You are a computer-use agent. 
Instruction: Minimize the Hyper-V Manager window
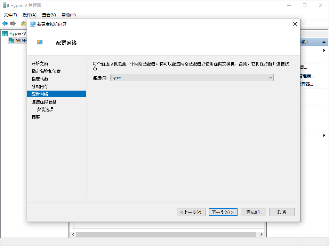coord(289,5)
